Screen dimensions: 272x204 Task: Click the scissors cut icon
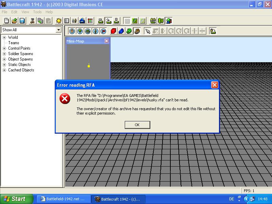pyautogui.click(x=32, y=21)
